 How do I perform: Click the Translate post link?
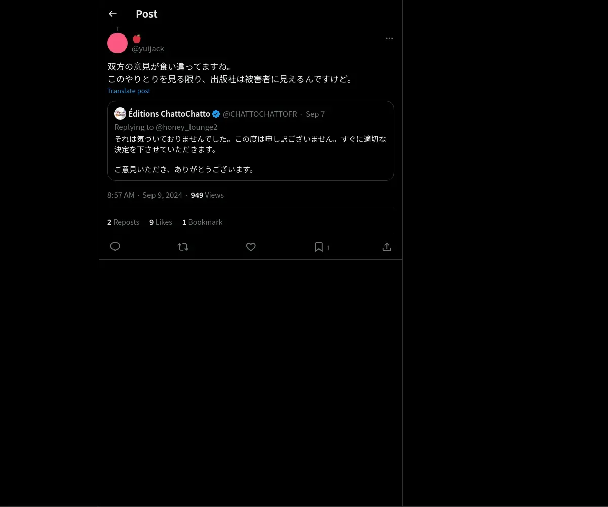tap(129, 91)
